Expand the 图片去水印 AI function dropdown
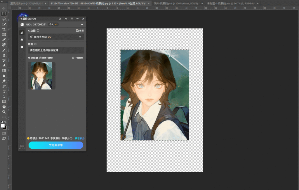Viewport: 299px width, 190px height. tap(80, 37)
